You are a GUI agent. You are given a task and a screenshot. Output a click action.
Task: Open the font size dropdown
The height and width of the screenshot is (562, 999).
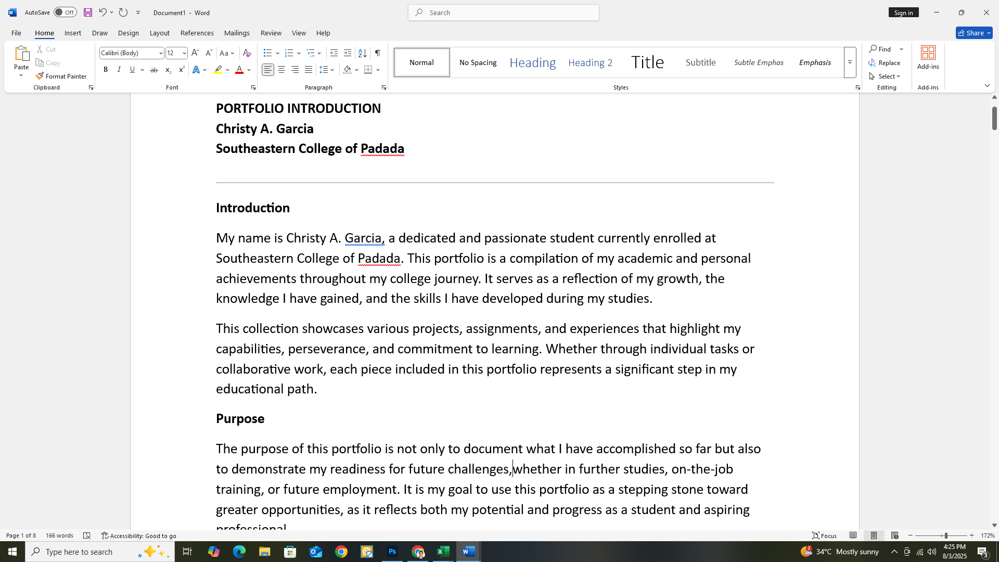[x=184, y=53]
